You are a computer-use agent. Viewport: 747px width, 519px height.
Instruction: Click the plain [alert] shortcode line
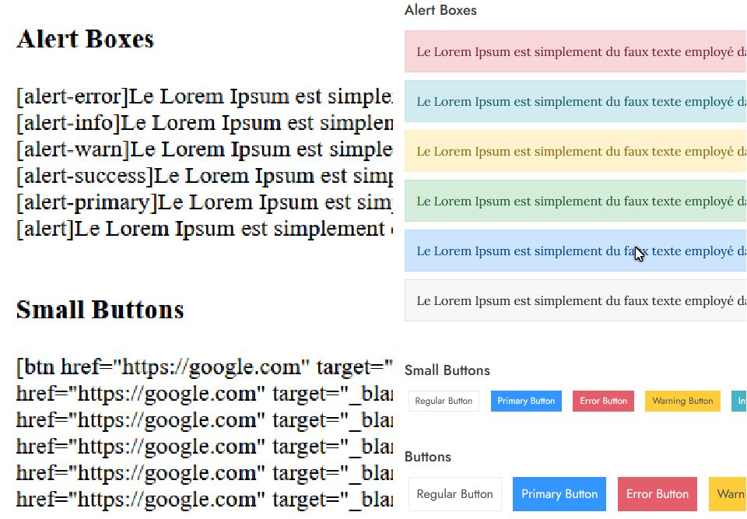[205, 229]
